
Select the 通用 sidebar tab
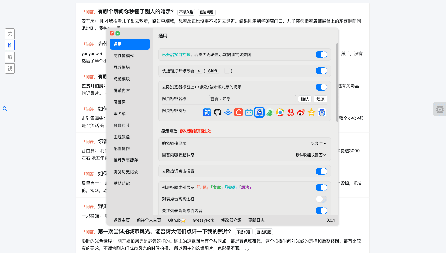(130, 44)
